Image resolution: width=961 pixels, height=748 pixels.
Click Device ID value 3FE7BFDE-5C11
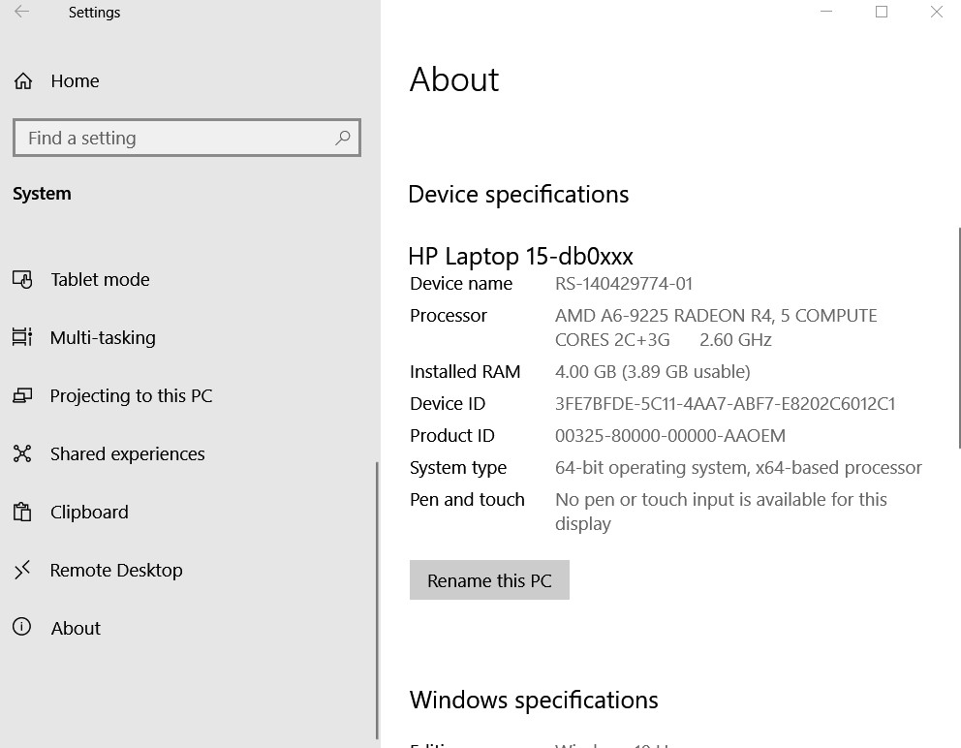[x=725, y=403]
